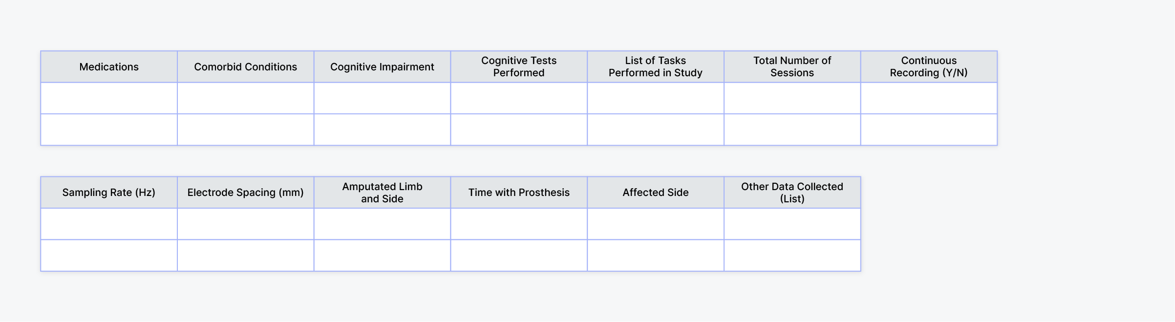This screenshot has height=322, width=1175.
Task: Select second row cell under Continuous Recording
Action: 929,129
